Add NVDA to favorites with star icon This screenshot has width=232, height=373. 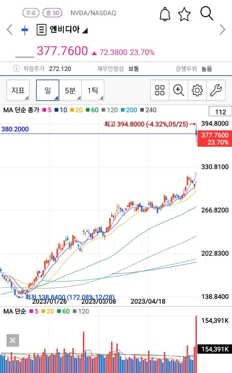[184, 14]
